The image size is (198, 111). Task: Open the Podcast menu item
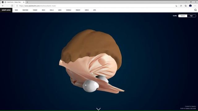pyautogui.click(x=78, y=10)
